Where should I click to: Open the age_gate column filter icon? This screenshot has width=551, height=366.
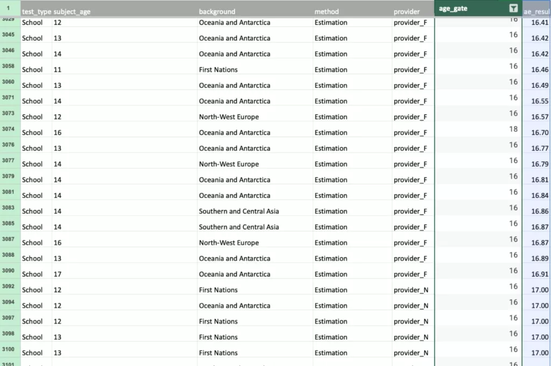tap(513, 8)
